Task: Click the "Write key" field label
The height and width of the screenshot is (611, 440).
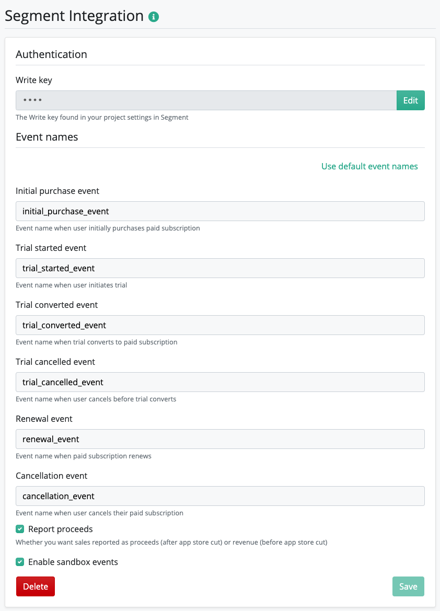Action: (x=34, y=80)
